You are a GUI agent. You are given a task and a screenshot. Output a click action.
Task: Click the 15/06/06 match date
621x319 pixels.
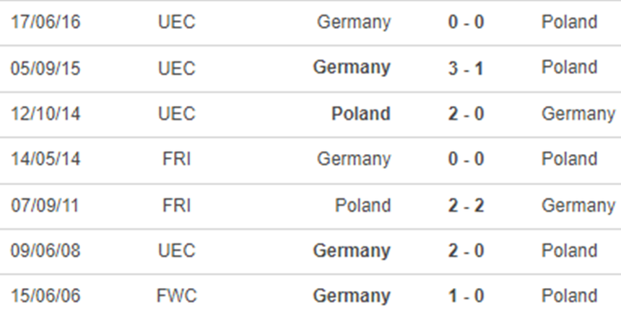(x=45, y=296)
